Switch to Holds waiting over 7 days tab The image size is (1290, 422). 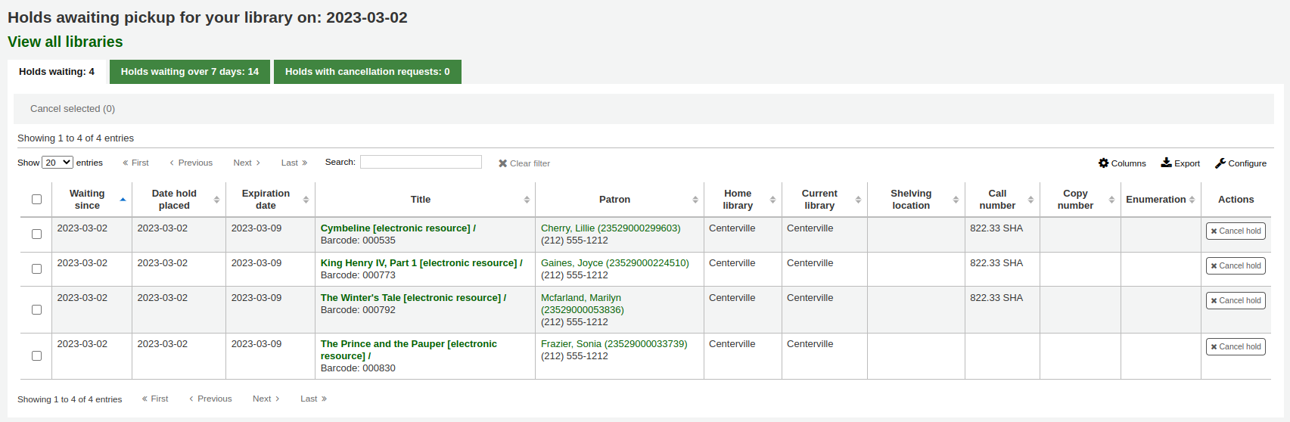190,72
